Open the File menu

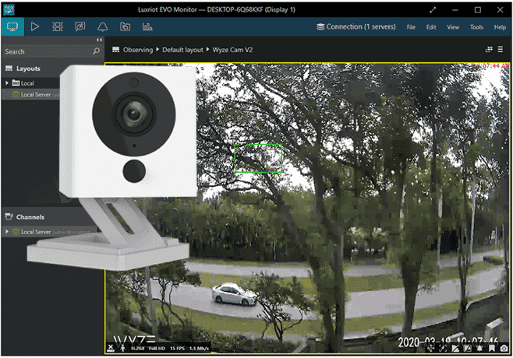click(x=411, y=26)
